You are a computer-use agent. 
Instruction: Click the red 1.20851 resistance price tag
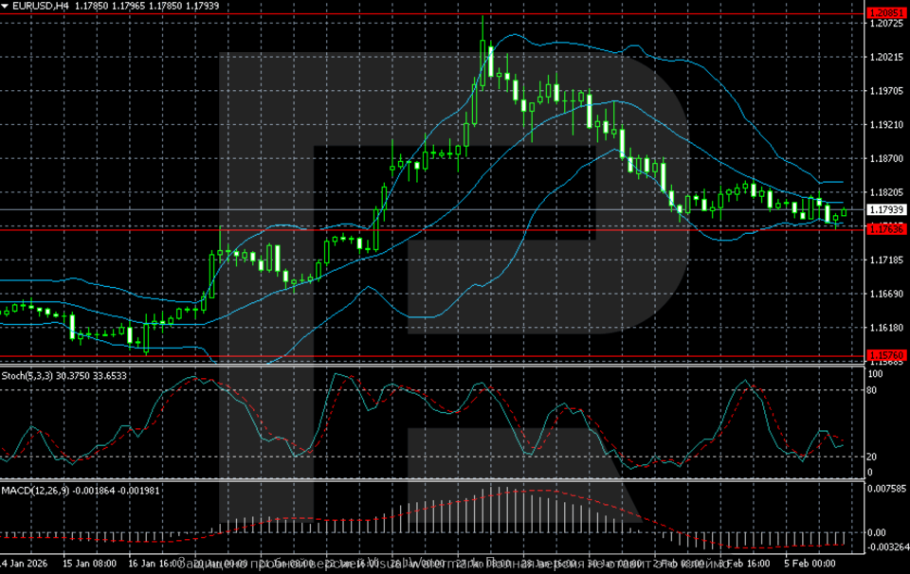pyautogui.click(x=886, y=13)
